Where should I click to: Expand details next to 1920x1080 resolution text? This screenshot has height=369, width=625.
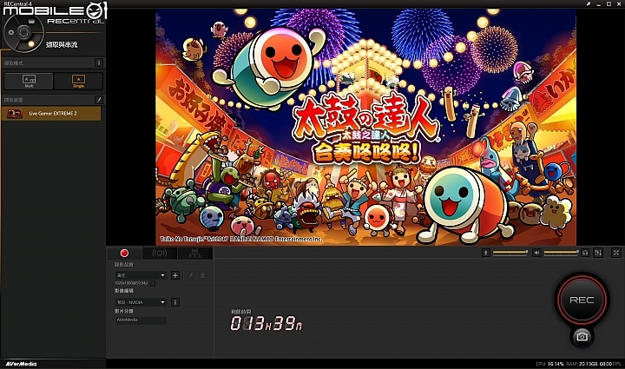click(153, 283)
